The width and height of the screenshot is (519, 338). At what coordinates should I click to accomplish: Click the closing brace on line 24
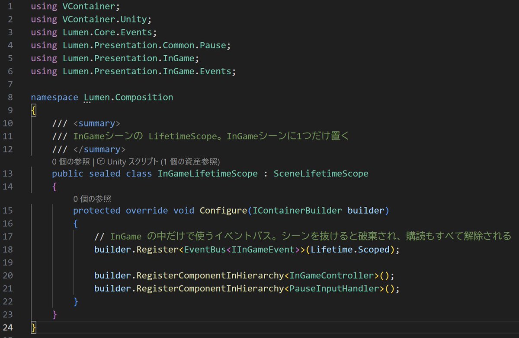pos(34,327)
